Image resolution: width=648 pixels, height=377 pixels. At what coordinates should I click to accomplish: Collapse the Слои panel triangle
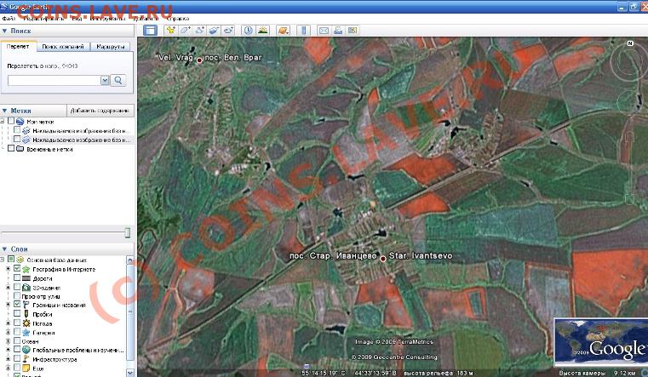tap(4, 249)
